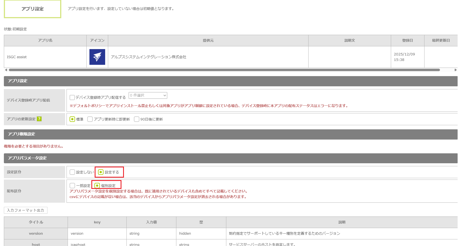Select the 標準 update option

72,119
